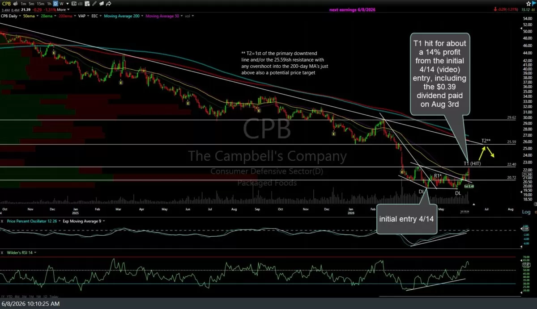Viewport: 537px width, 309px height.
Task: Select the 1h timeframe
Action: (49, 4)
